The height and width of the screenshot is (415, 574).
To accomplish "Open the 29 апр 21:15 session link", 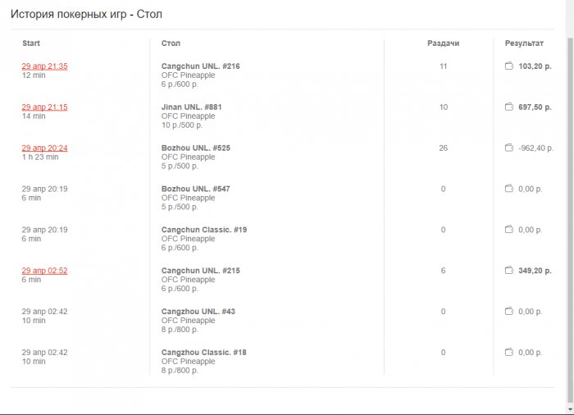I will (44, 107).
